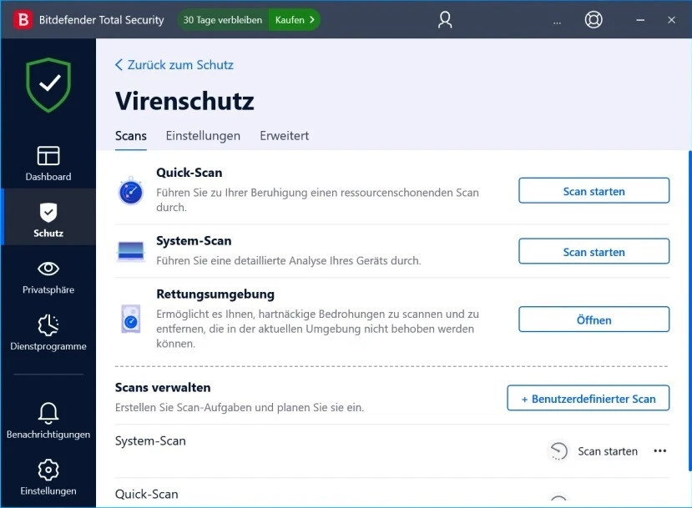Click the blue scrollbar on the right
Screen dimensions: 692x508
click(688, 250)
